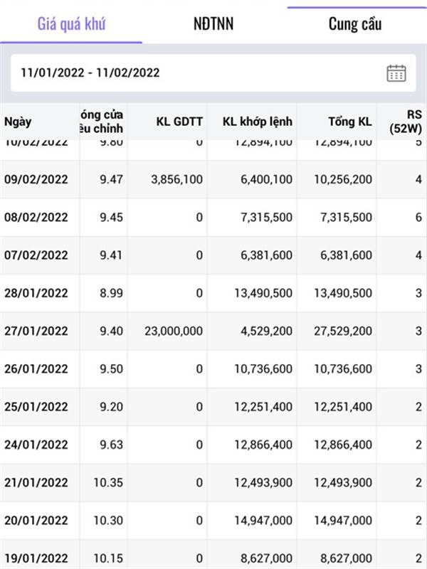The height and width of the screenshot is (569, 427).
Task: Select the 27/01/2022 row date
Action: 36,331
